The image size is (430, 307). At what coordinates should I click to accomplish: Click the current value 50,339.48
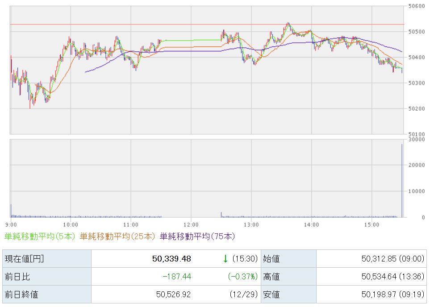pos(171,259)
